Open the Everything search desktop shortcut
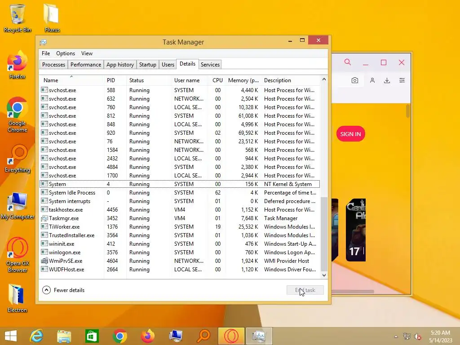Screen dimensions: 460x345 pyautogui.click(x=18, y=159)
